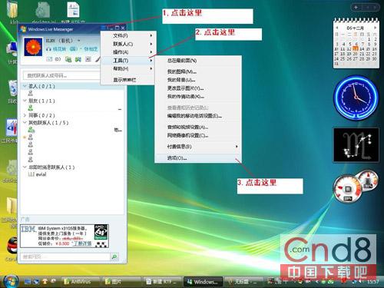Click the red flower display picture
The width and height of the screenshot is (384, 288).
coord(33,47)
